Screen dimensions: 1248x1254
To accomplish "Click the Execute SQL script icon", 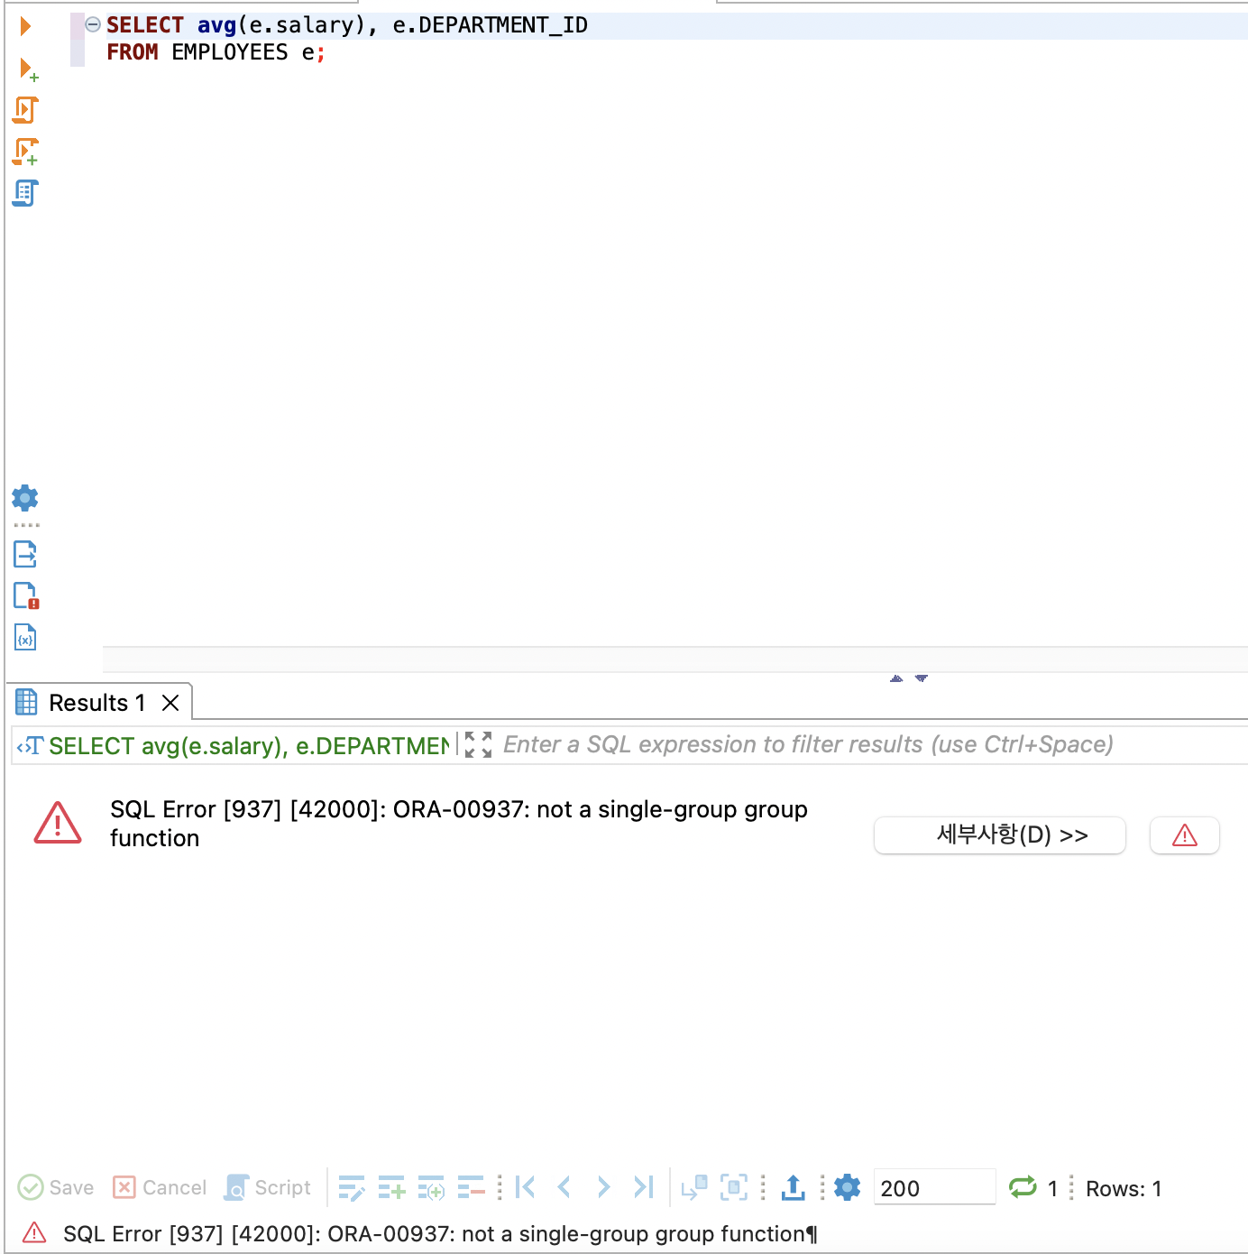I will tap(25, 110).
